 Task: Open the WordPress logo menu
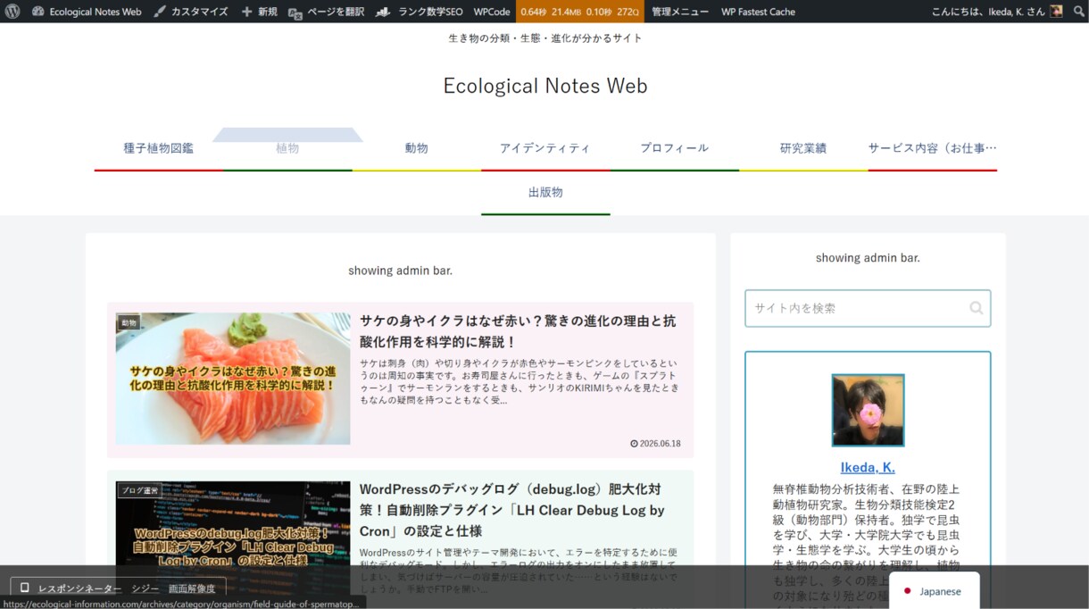point(13,12)
